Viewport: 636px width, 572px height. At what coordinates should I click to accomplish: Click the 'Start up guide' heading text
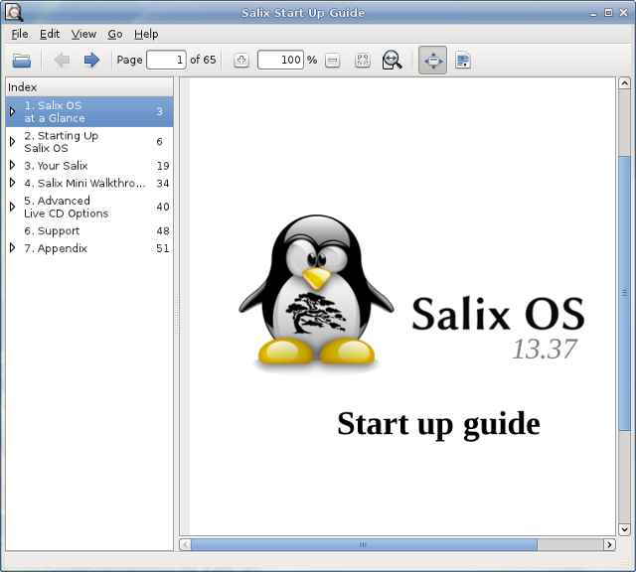(x=438, y=424)
